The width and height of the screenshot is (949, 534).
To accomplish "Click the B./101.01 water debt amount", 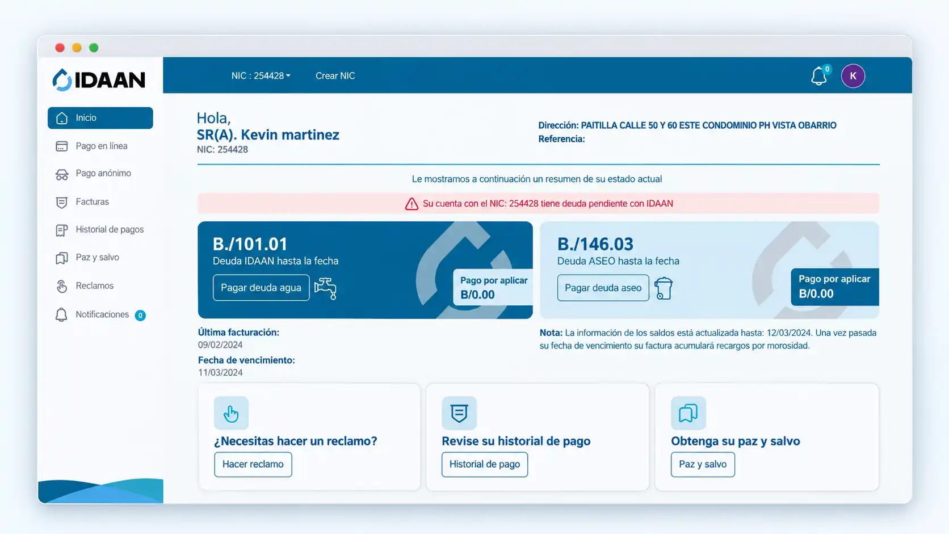I will point(250,244).
